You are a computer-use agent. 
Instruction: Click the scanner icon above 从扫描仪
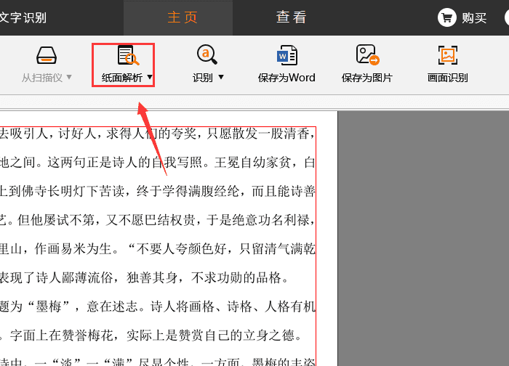pyautogui.click(x=47, y=56)
